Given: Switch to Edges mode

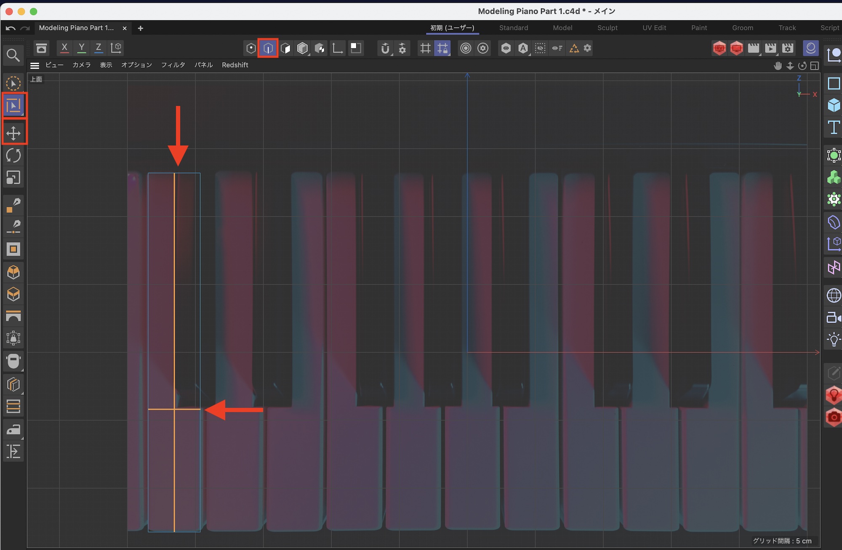Looking at the screenshot, I should pos(268,48).
